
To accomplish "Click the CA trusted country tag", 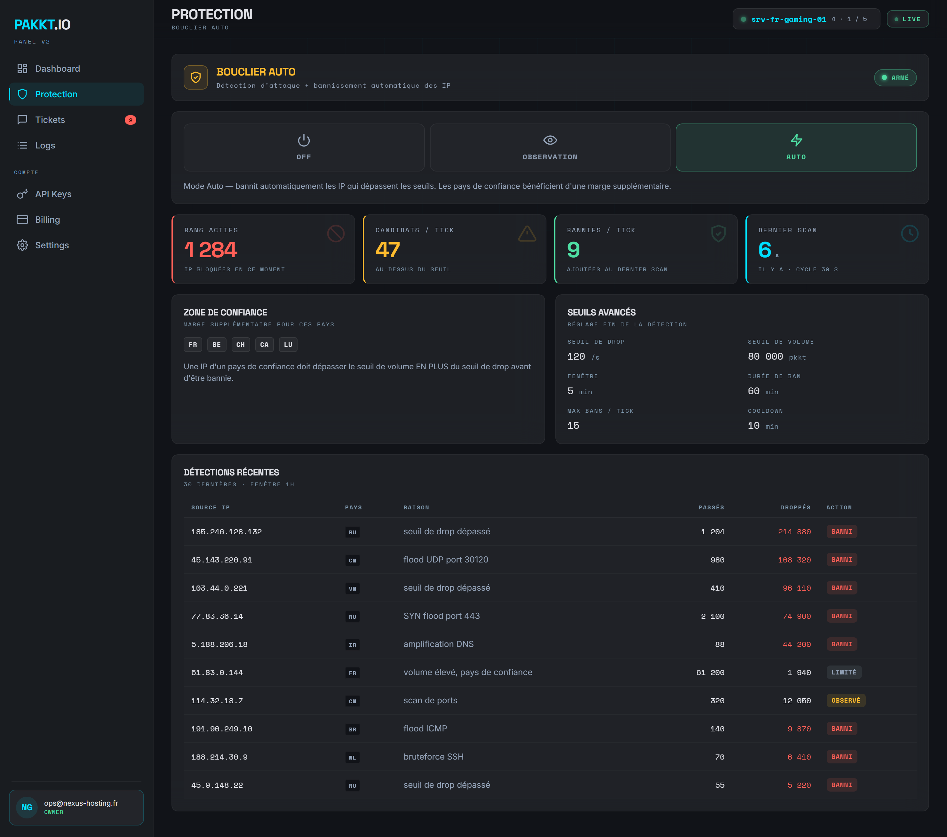I will (x=265, y=344).
